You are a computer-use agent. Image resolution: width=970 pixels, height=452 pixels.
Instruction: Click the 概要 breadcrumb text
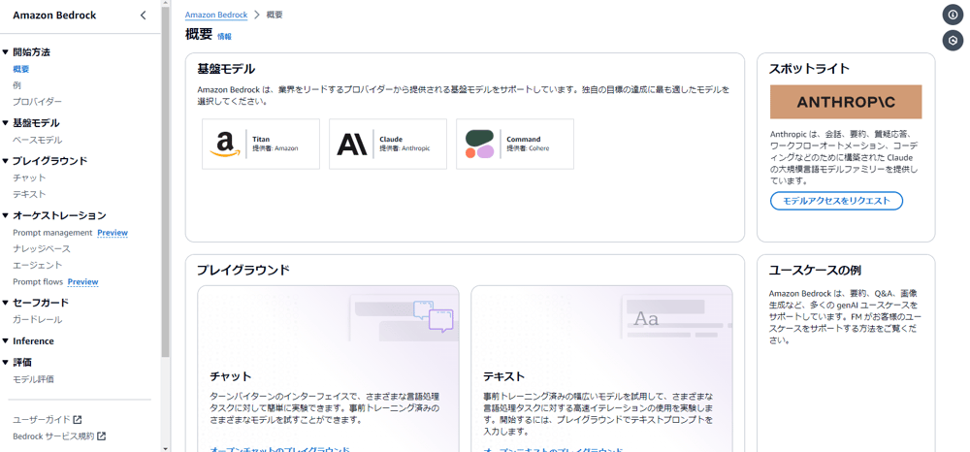click(x=275, y=15)
